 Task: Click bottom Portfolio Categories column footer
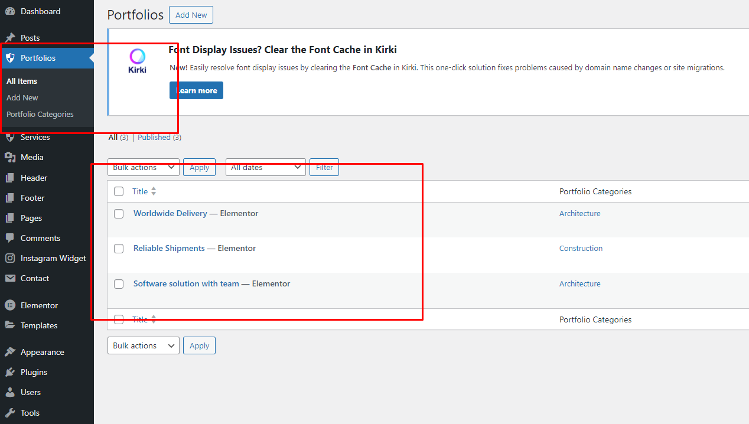(x=595, y=319)
